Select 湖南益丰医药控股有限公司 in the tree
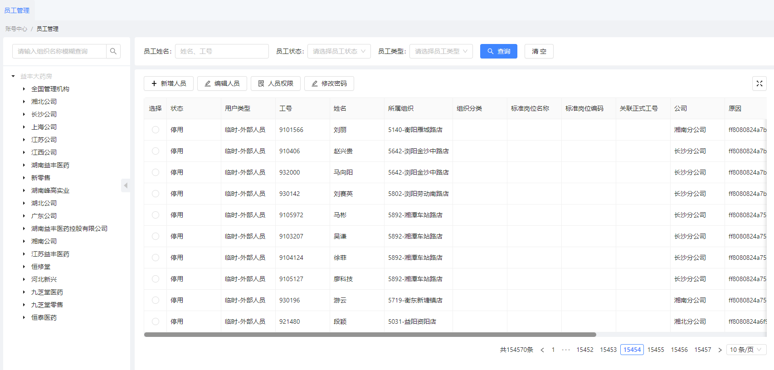Image resolution: width=774 pixels, height=370 pixels. click(x=69, y=229)
